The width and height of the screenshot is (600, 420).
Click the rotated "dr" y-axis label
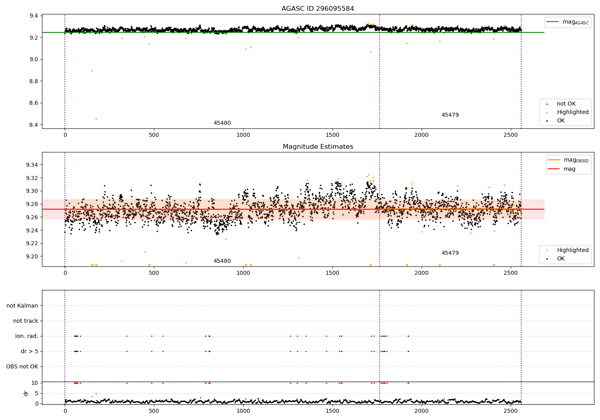(x=26, y=393)
